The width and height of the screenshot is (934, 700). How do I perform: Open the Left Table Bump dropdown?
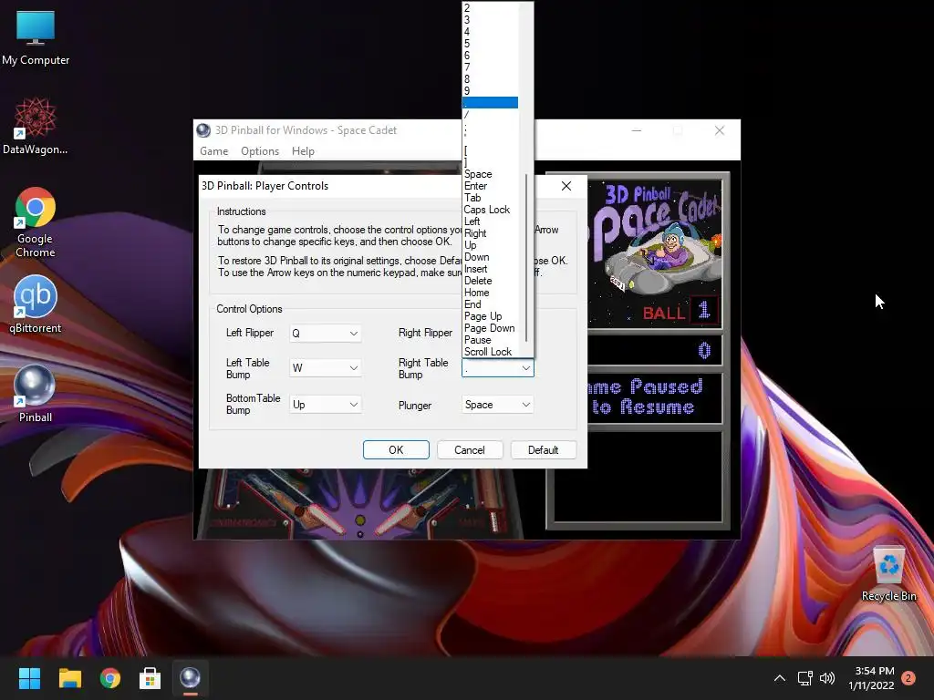click(326, 368)
